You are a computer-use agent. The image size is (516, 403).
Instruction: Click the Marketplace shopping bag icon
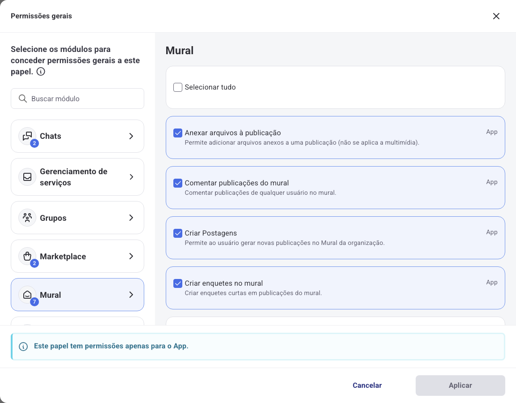(x=27, y=256)
